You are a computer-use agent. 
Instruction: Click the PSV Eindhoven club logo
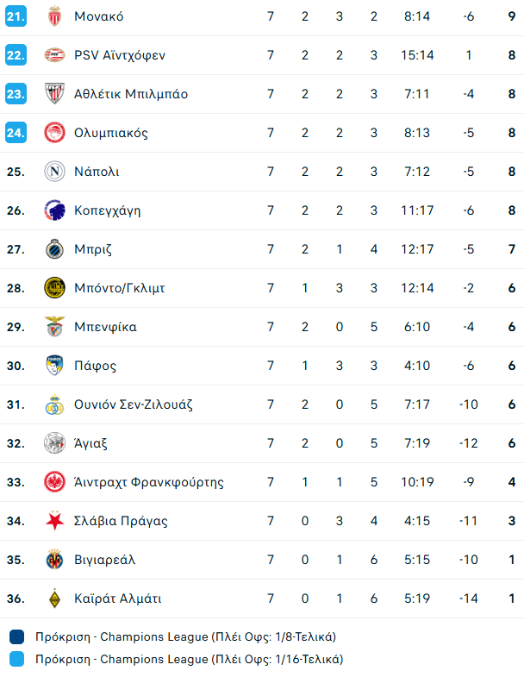tap(54, 55)
